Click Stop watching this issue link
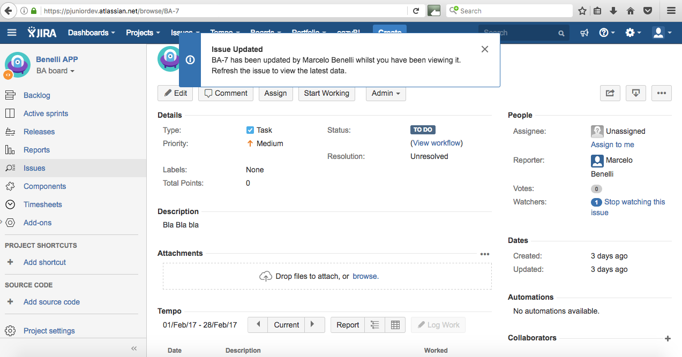The image size is (682, 357). pos(628,207)
